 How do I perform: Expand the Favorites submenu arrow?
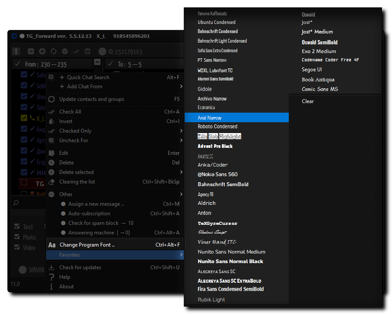[x=181, y=255]
